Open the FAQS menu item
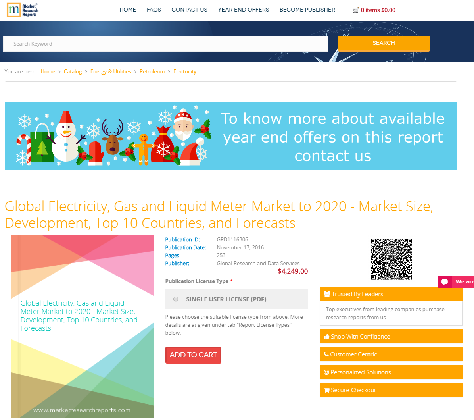Image resolution: width=474 pixels, height=420 pixels. coord(154,10)
